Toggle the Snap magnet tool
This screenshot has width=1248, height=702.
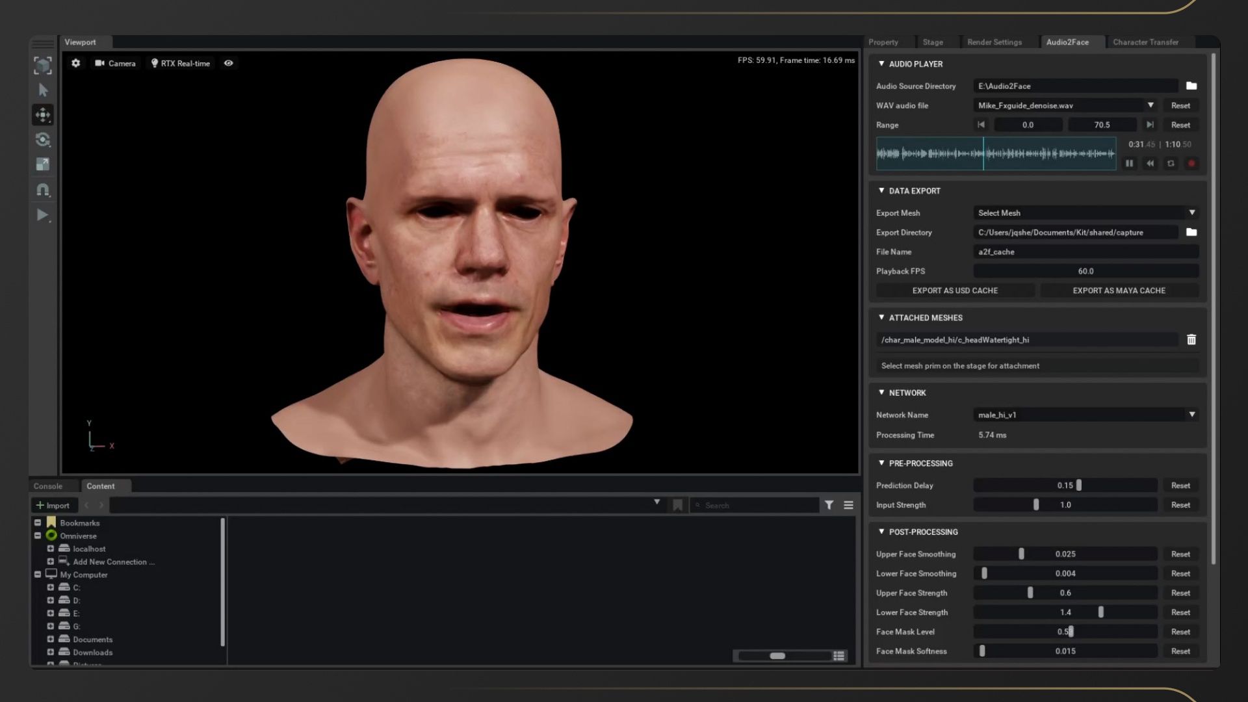tap(43, 190)
